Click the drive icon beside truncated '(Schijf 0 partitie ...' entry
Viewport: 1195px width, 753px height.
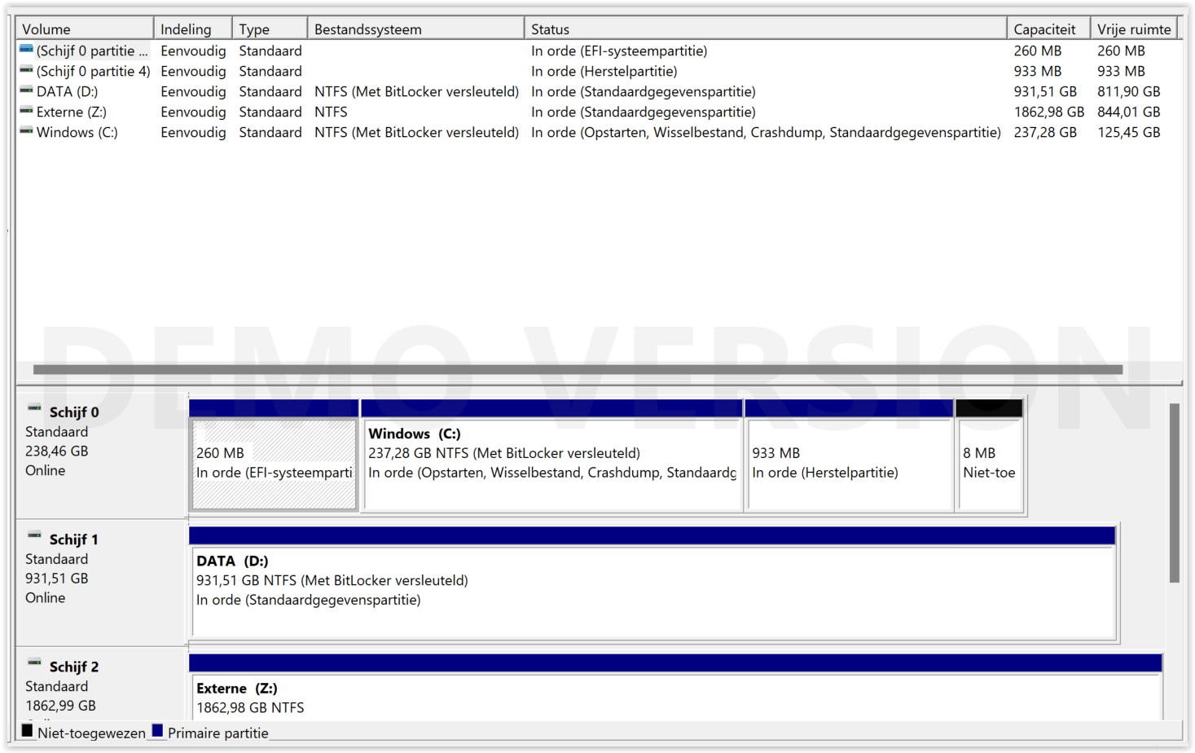[x=27, y=50]
